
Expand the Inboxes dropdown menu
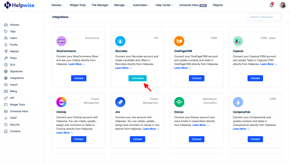57,5
